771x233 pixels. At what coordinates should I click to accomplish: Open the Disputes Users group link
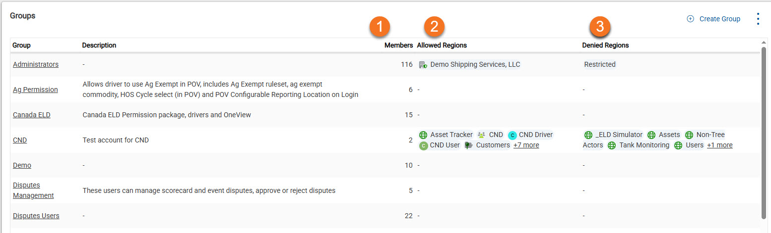click(x=36, y=216)
